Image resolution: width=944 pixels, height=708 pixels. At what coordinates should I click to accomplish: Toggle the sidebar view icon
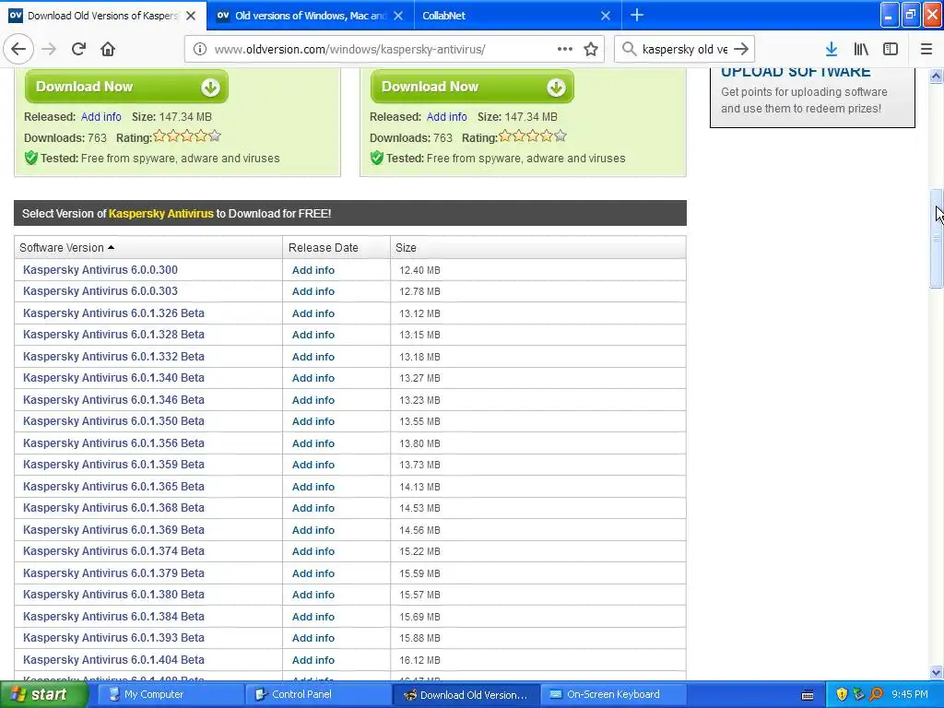tap(891, 49)
